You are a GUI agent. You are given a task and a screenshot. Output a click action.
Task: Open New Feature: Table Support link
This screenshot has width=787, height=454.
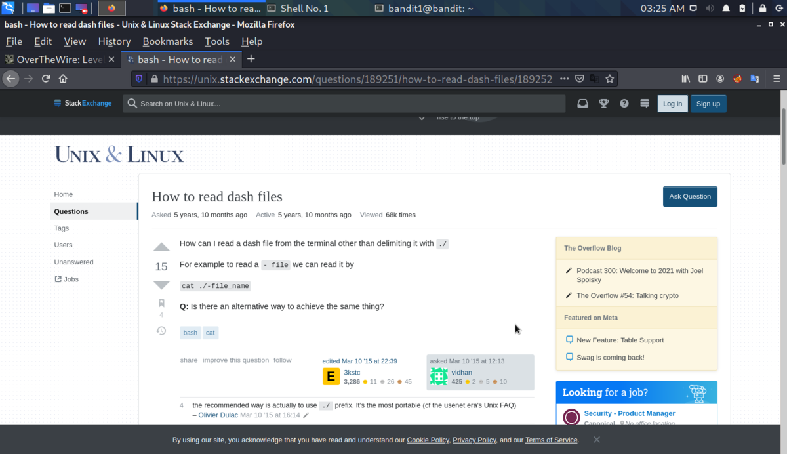click(620, 340)
